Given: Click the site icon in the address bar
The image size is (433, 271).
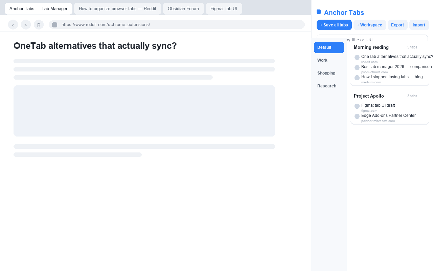Looking at the screenshot, I should click(54, 25).
